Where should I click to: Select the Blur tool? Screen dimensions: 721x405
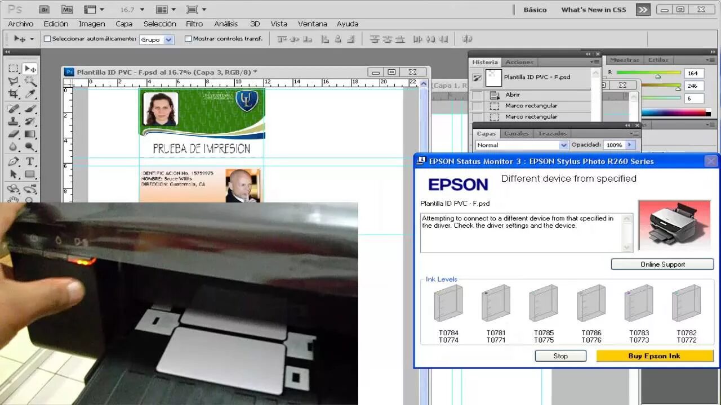pos(14,147)
